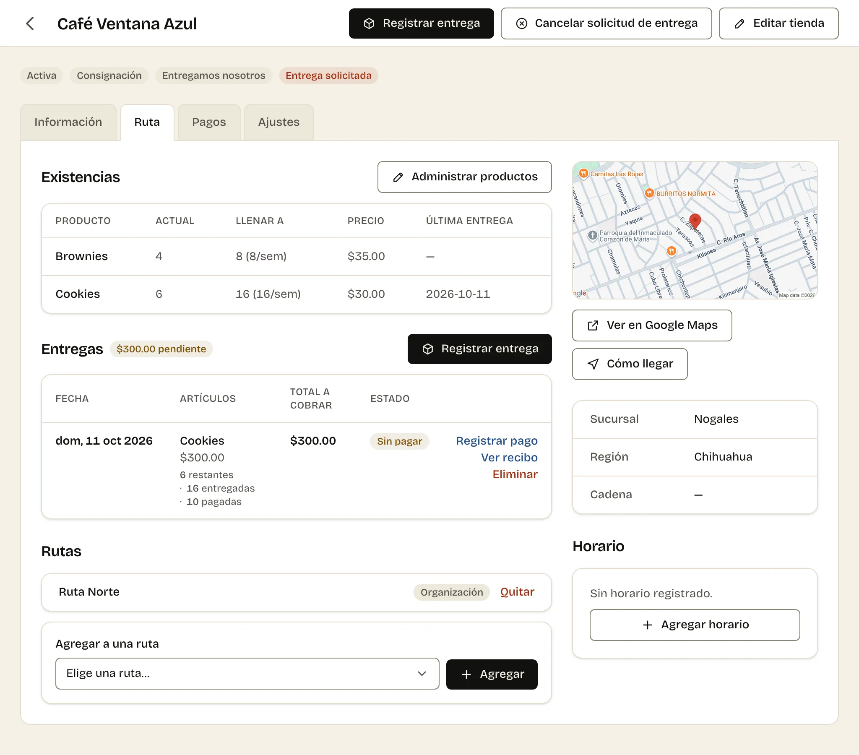This screenshot has width=859, height=755.
Task: Click Administrar productos button
Action: 464,177
